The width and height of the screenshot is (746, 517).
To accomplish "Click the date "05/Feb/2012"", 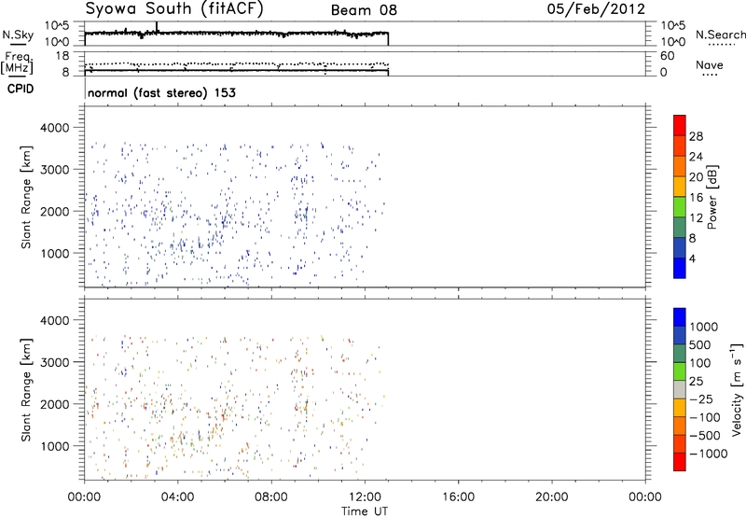I will click(596, 9).
